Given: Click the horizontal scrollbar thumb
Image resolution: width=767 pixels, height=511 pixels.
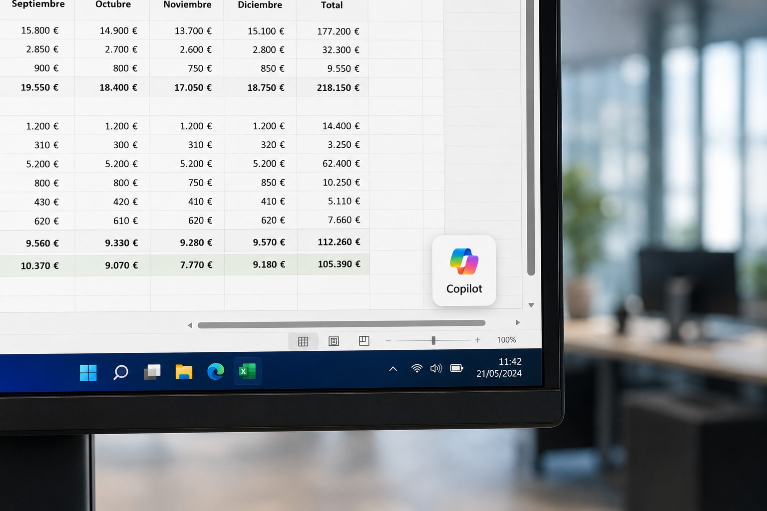Looking at the screenshot, I should pyautogui.click(x=342, y=324).
